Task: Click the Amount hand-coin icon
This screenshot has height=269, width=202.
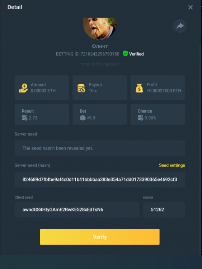Action: [23, 88]
